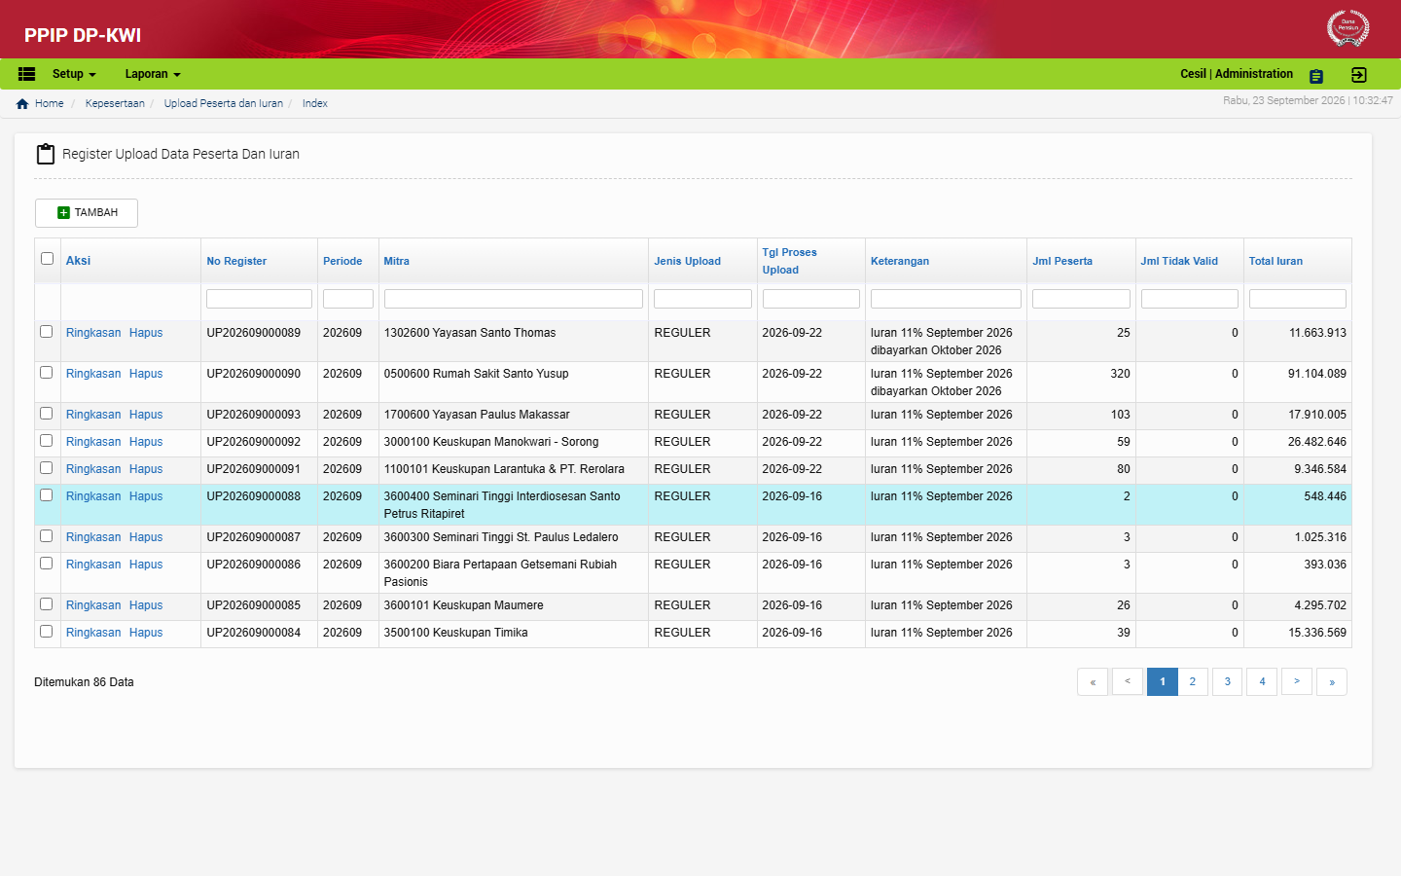
Task: Go to page 2 of results
Action: (1193, 681)
